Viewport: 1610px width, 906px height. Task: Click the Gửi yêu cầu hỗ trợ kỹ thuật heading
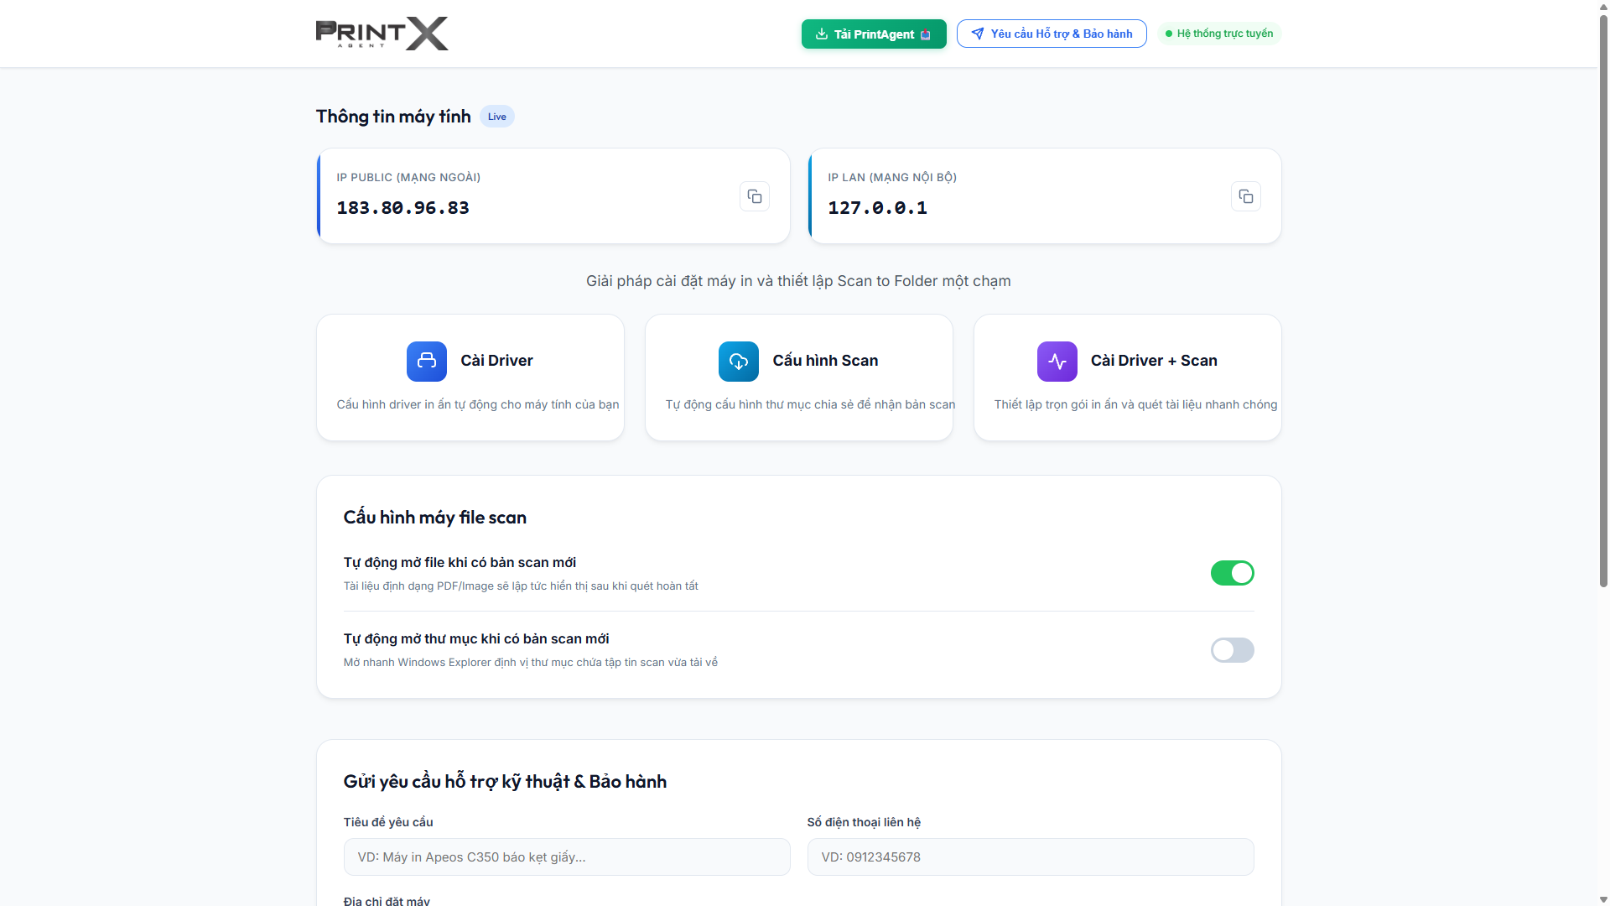[505, 782]
